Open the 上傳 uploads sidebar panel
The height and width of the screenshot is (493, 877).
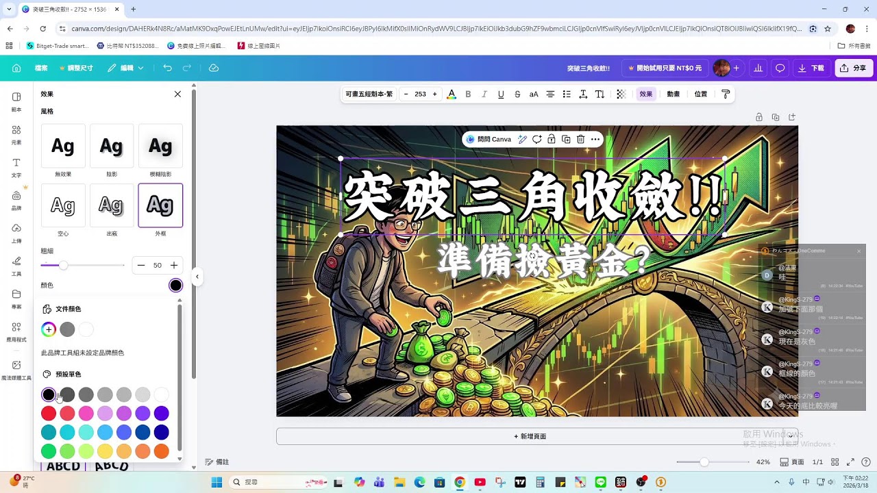16,233
